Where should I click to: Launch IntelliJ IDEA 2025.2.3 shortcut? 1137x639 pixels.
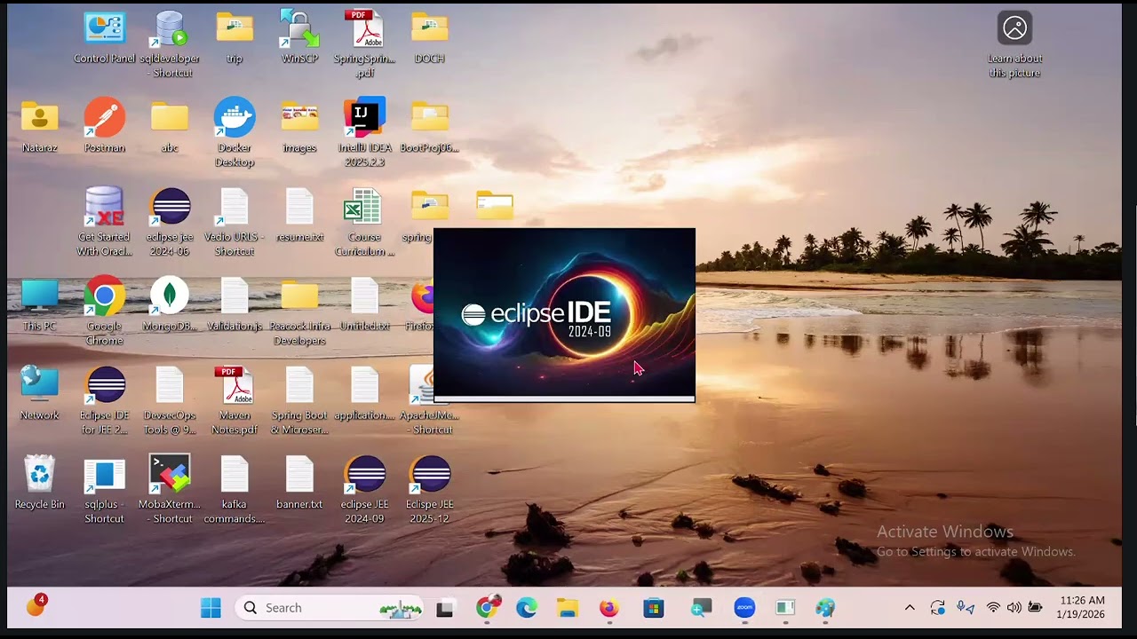(364, 133)
